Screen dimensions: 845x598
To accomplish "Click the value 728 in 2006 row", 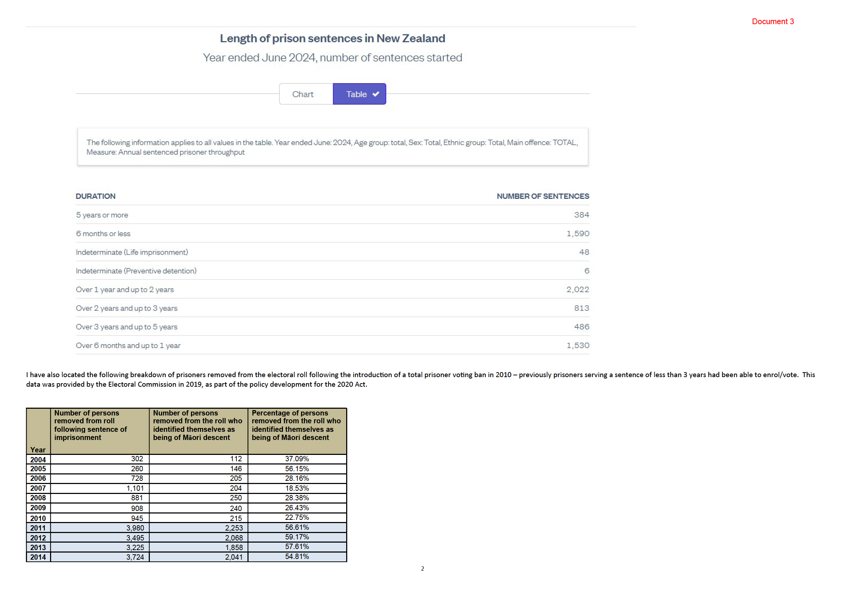I will 137,478.
